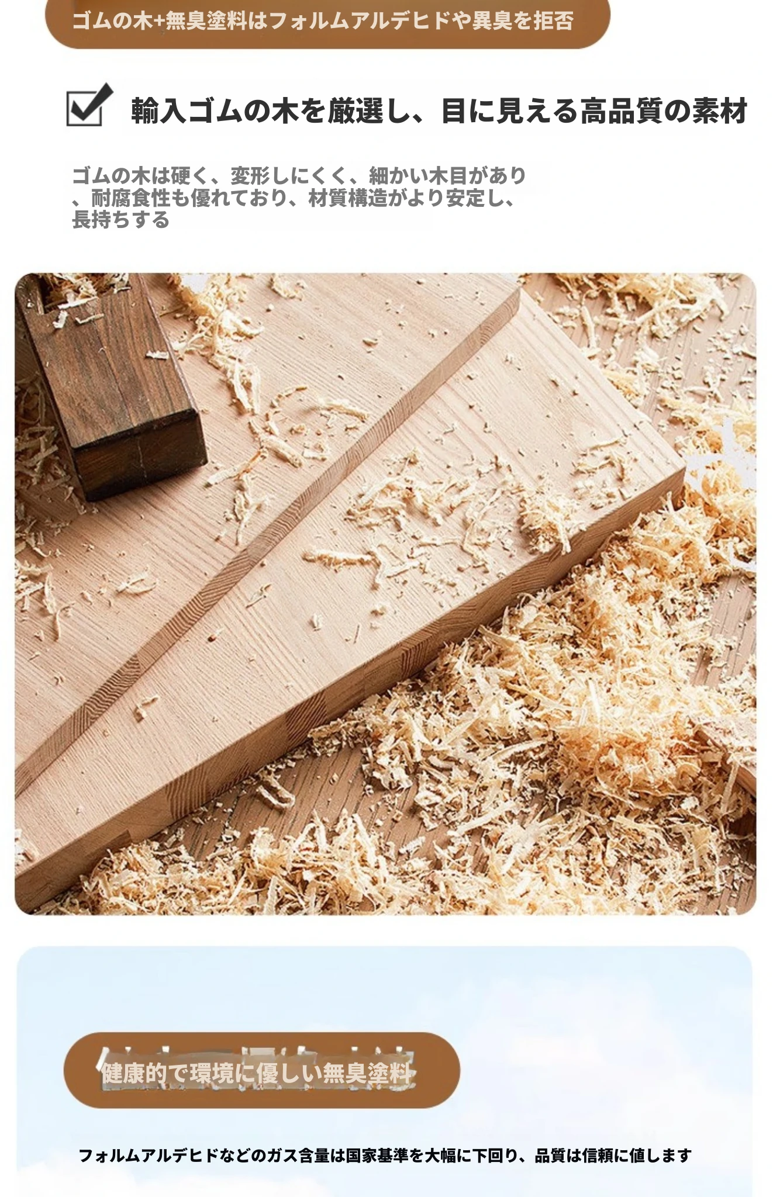Click the 品質は信頼に値します phrase
This screenshot has width=773, height=1197.
coord(613,1155)
